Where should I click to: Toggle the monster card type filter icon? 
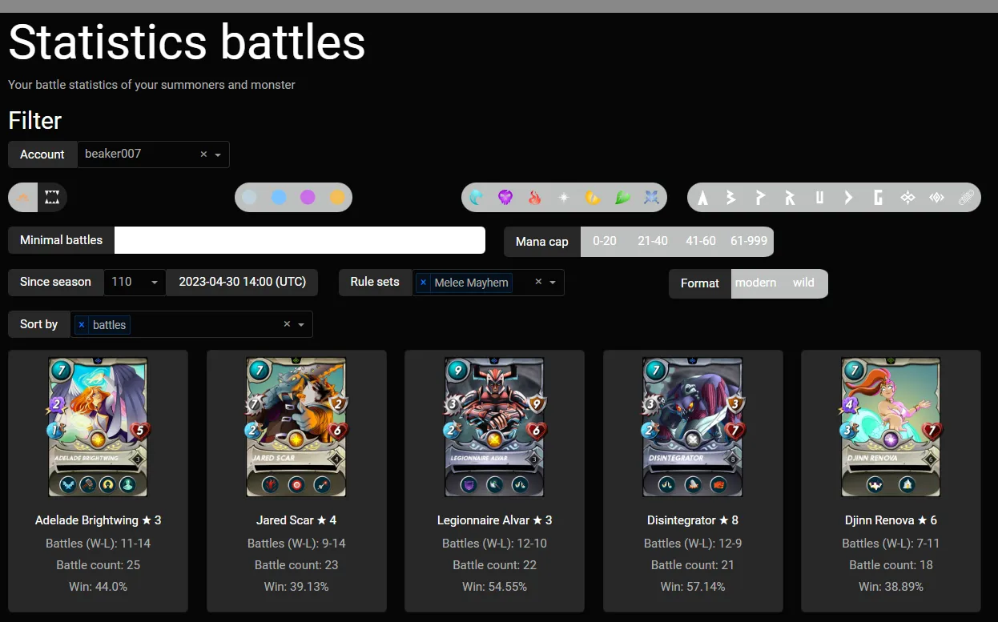click(52, 198)
